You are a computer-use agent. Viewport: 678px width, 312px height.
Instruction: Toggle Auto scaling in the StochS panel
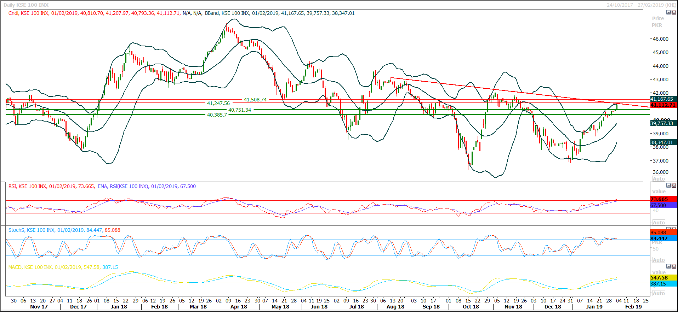[x=659, y=260]
